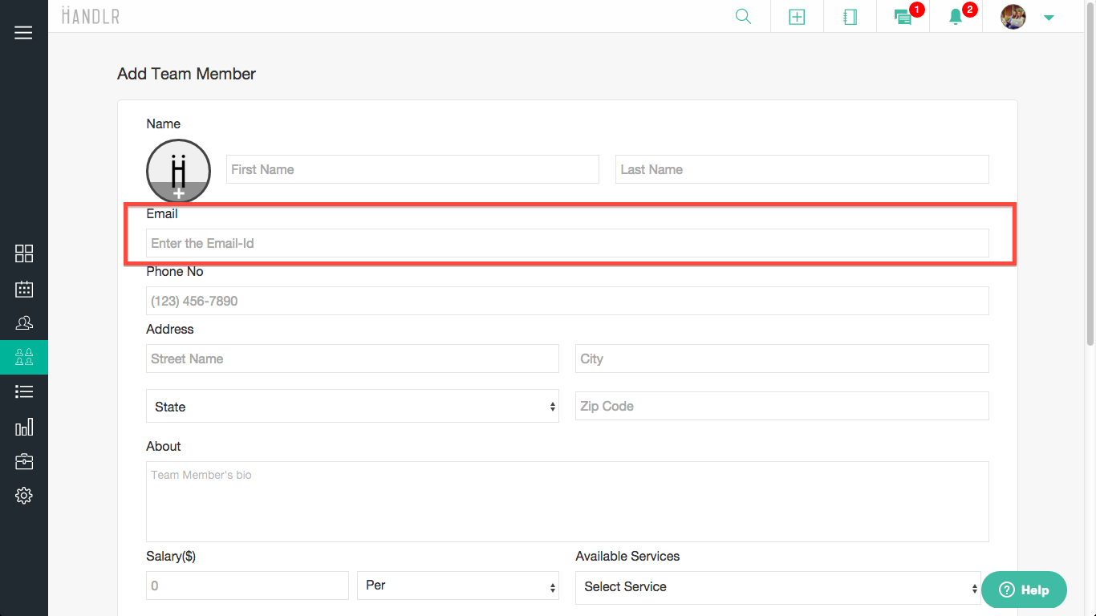Expand the user profile dropdown arrow

coord(1049,18)
